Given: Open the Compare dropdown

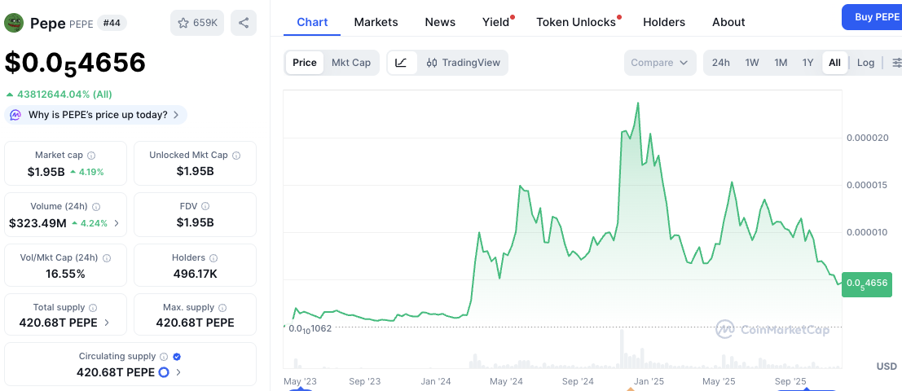Looking at the screenshot, I should [660, 63].
